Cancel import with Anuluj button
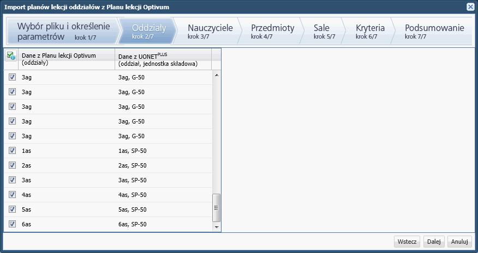478x253 pixels. [459, 242]
